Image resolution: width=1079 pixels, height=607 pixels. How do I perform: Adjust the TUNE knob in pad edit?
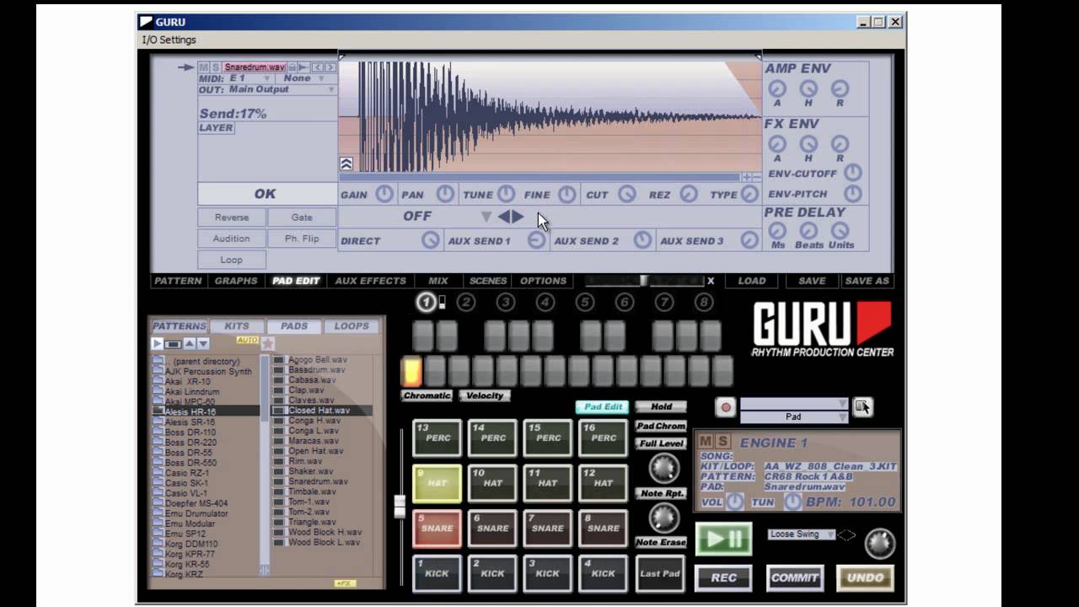point(506,194)
